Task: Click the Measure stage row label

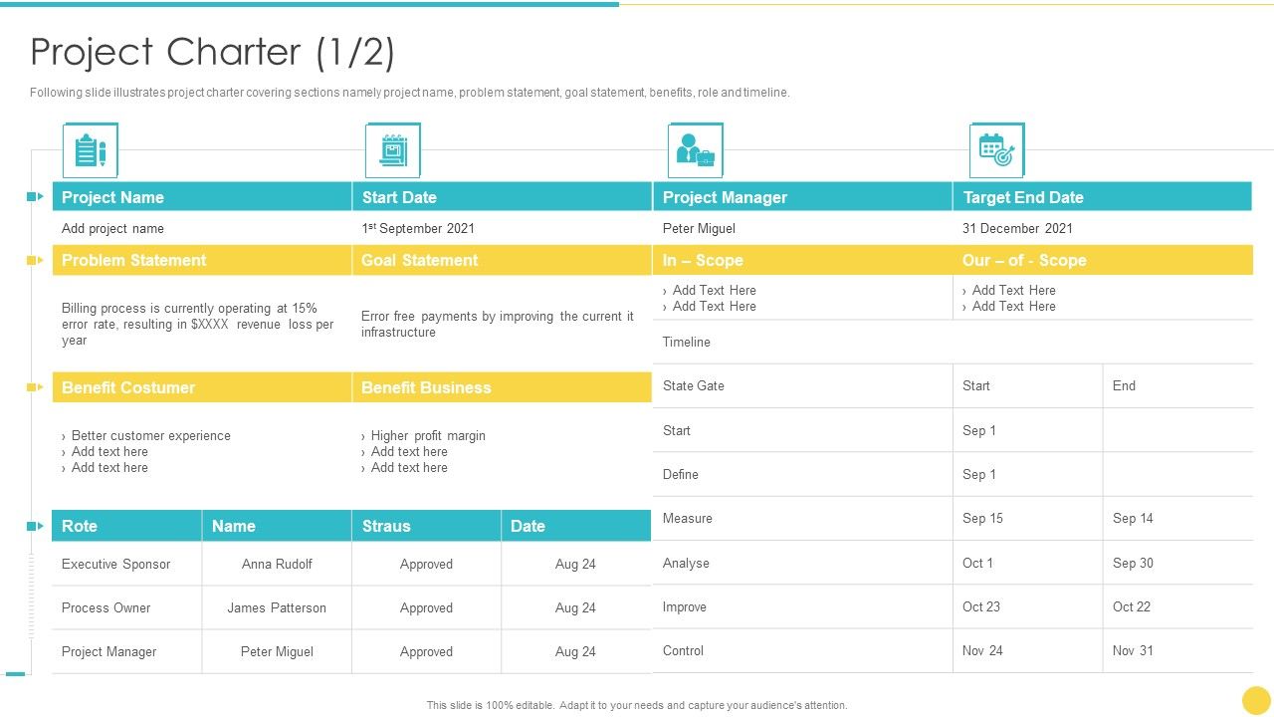Action: [688, 518]
